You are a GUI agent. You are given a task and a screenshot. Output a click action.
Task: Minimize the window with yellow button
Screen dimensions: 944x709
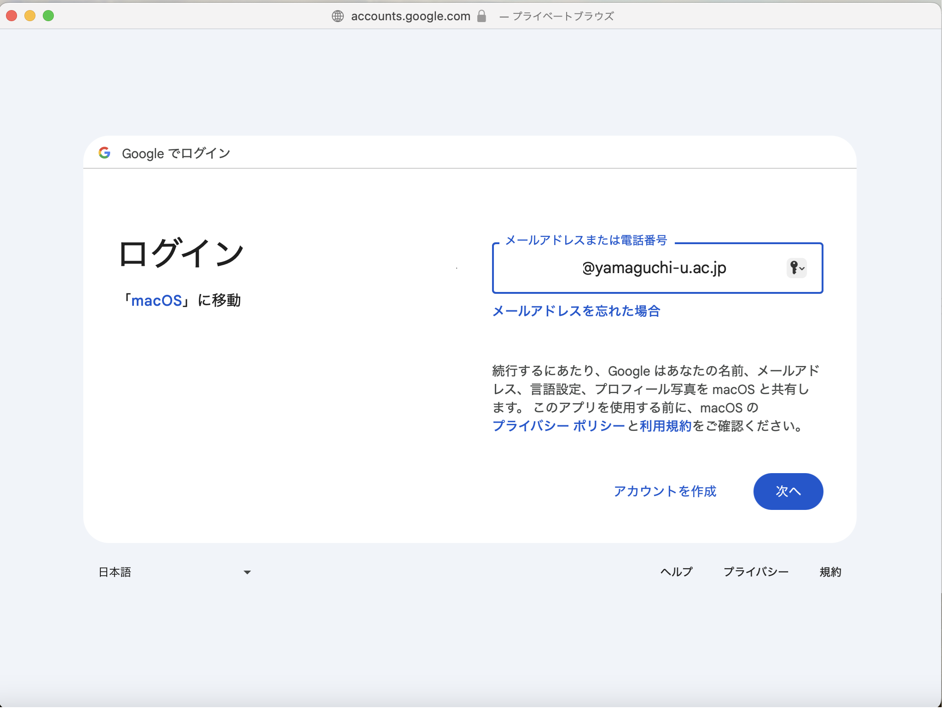(30, 16)
